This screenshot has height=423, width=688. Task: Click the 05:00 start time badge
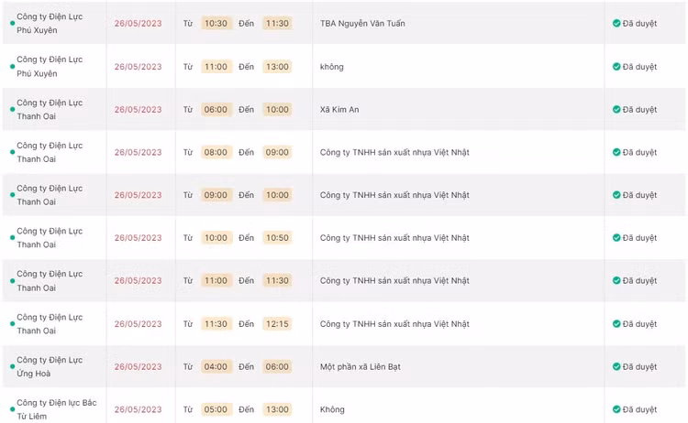tap(216, 410)
